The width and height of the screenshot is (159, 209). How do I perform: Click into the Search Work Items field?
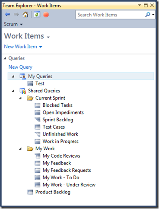[x=110, y=15]
